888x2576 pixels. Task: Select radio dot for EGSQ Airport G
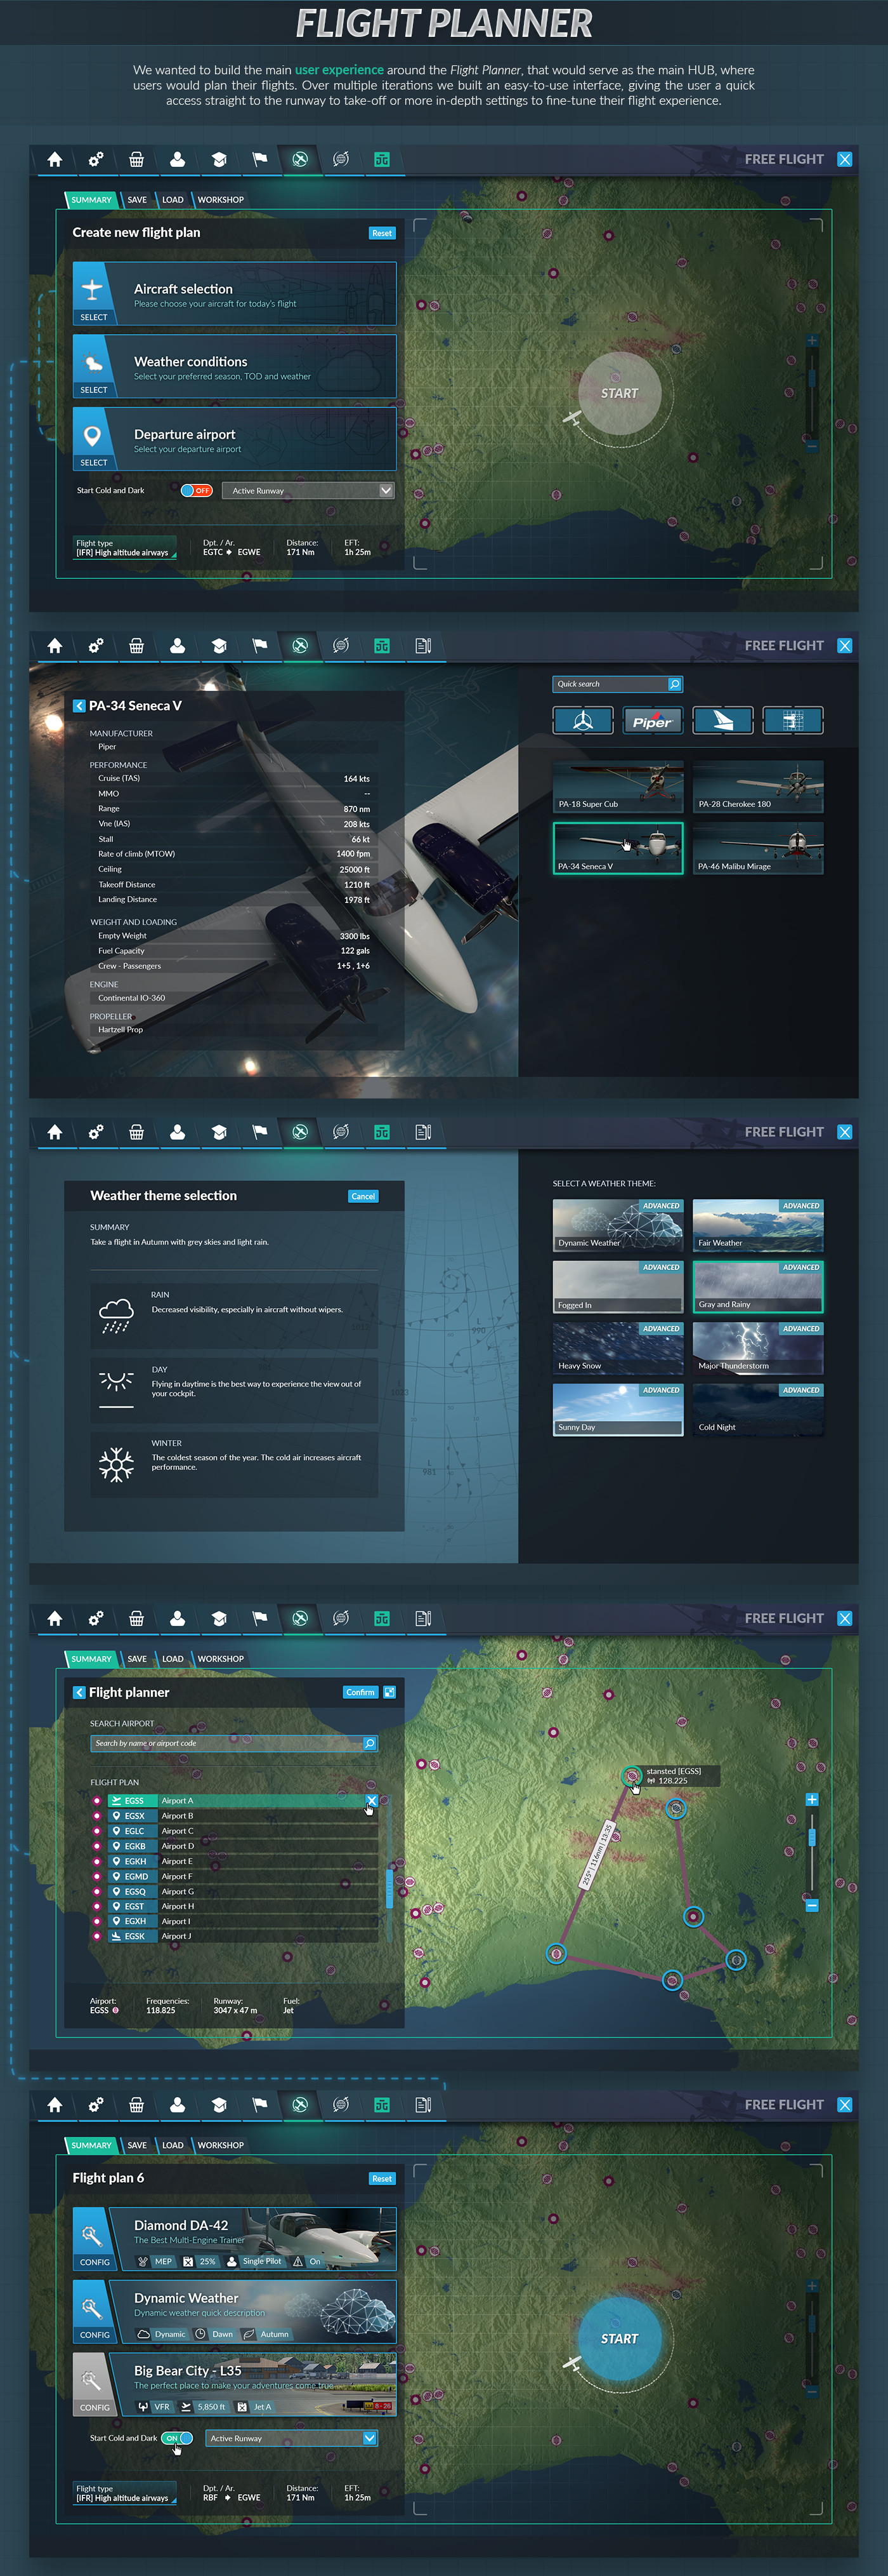97,1891
